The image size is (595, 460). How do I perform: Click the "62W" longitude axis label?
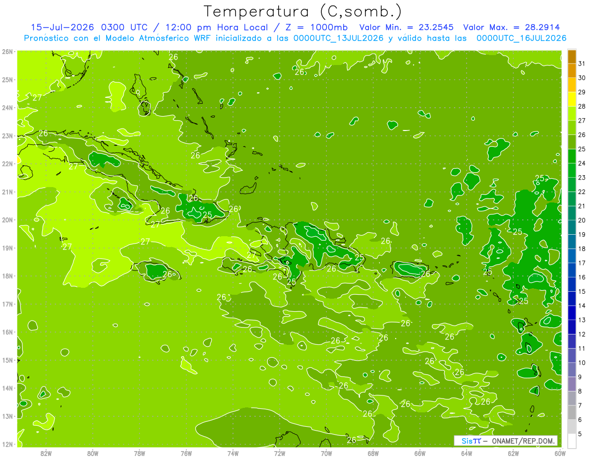tap(513, 453)
